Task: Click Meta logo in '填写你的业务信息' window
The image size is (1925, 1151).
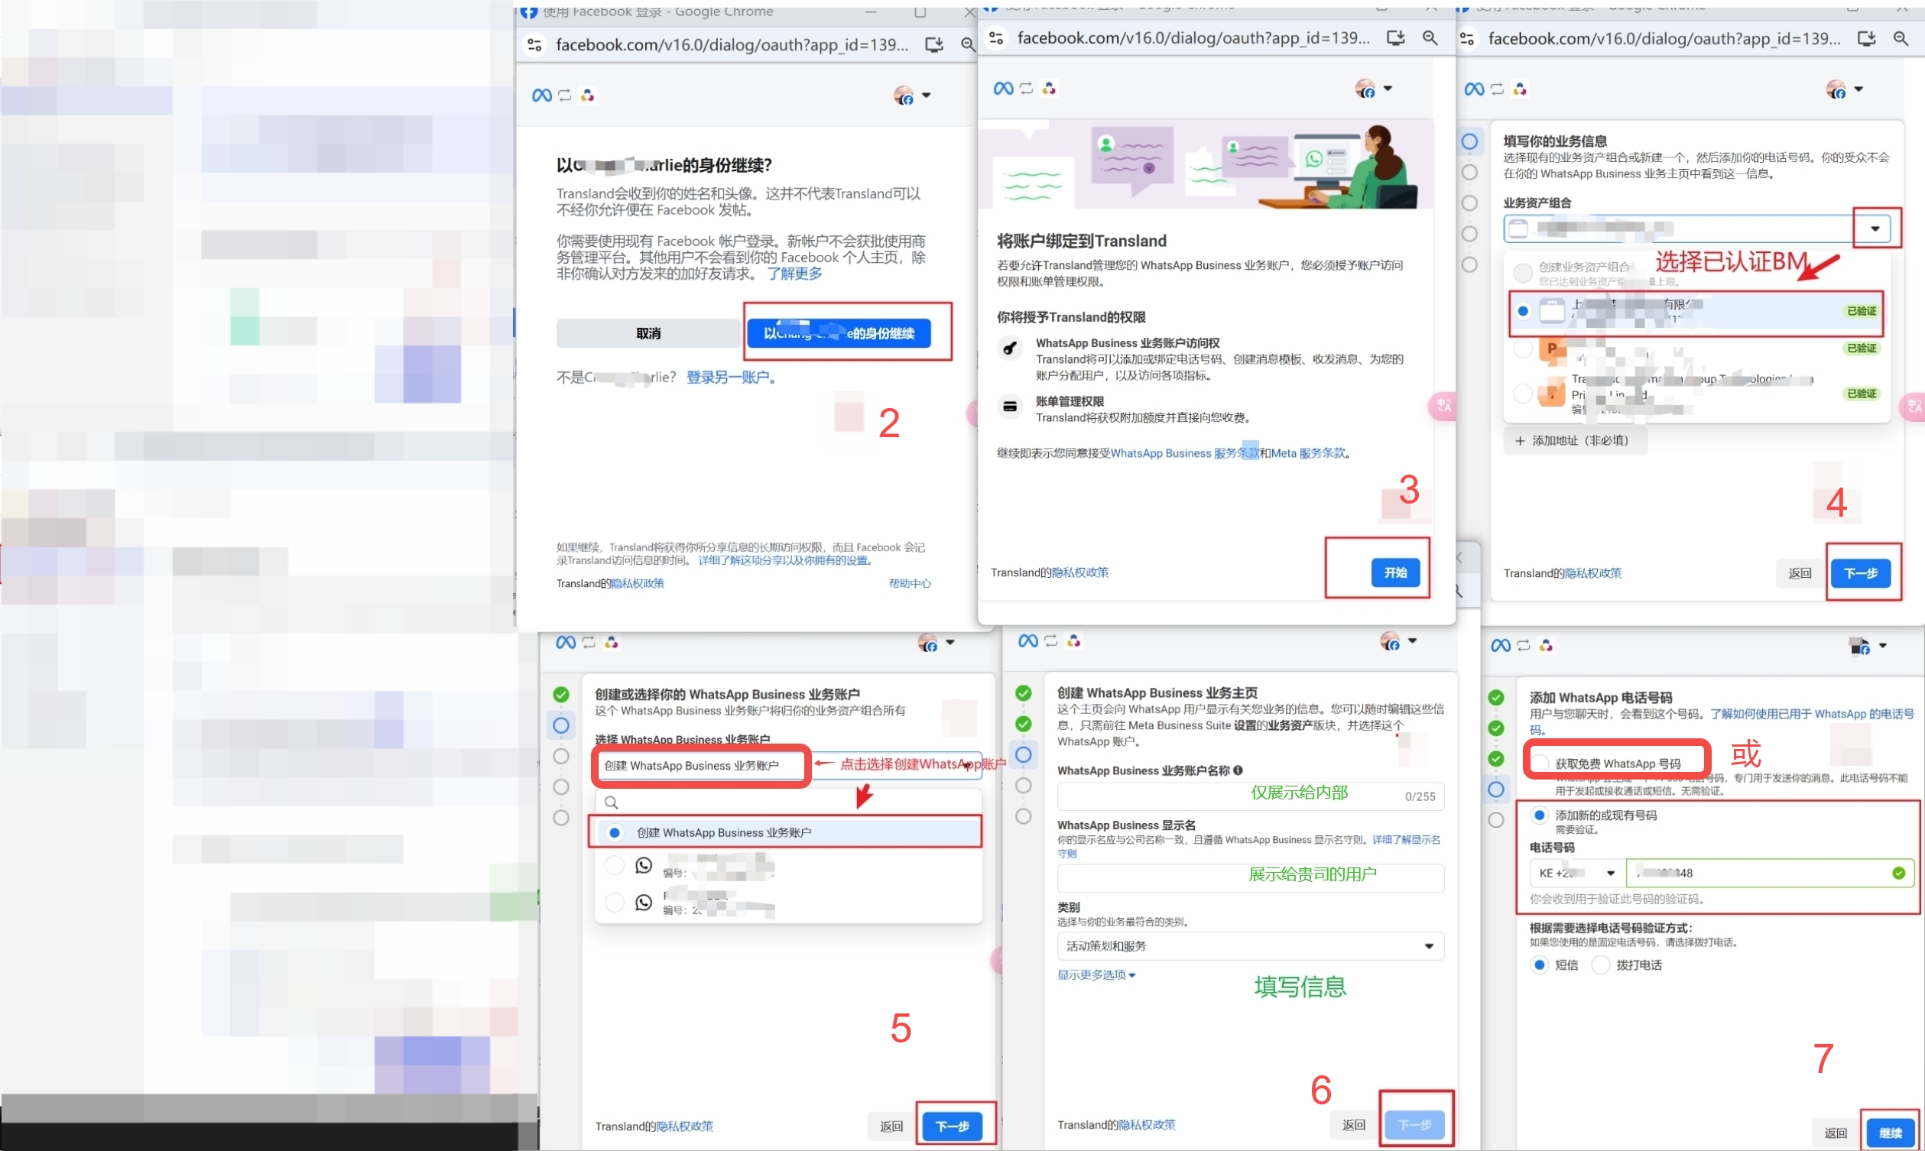Action: tap(1475, 90)
